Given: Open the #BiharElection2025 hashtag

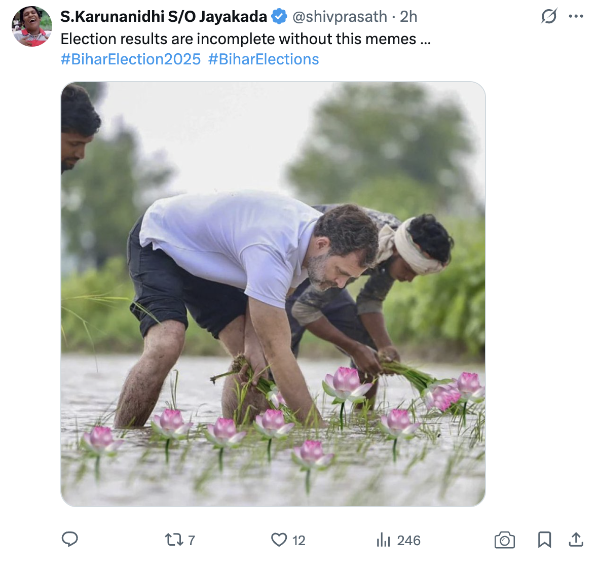Looking at the screenshot, I should pyautogui.click(x=130, y=59).
